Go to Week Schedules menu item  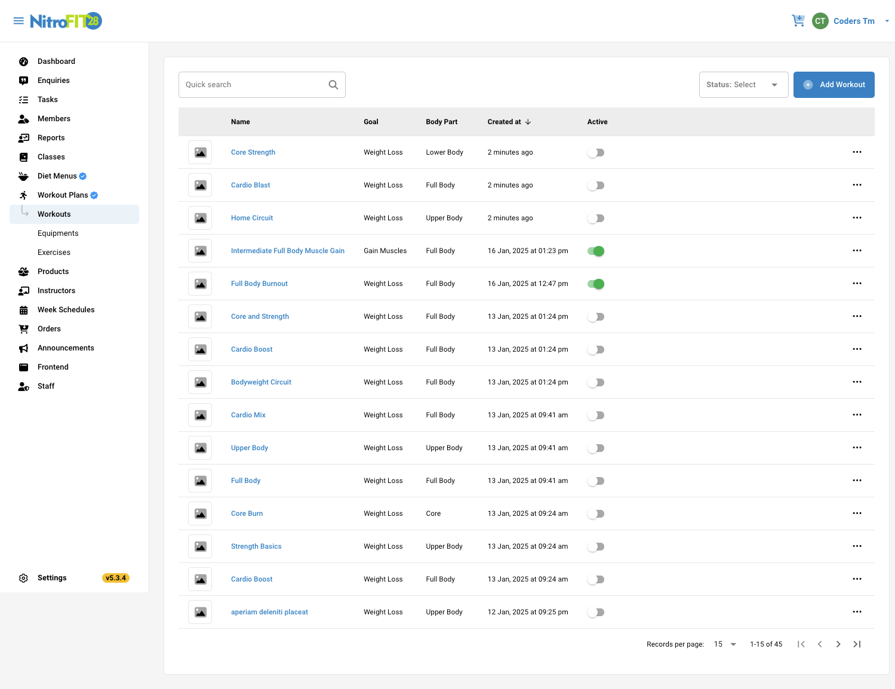click(x=66, y=310)
